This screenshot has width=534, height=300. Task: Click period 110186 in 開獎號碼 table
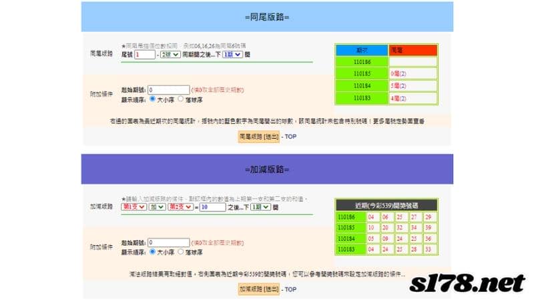tap(351, 217)
